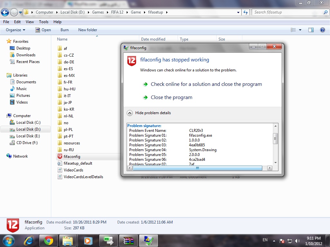Open the Windows Start button
Viewport: 330px width, 247px height.
click(x=9, y=241)
